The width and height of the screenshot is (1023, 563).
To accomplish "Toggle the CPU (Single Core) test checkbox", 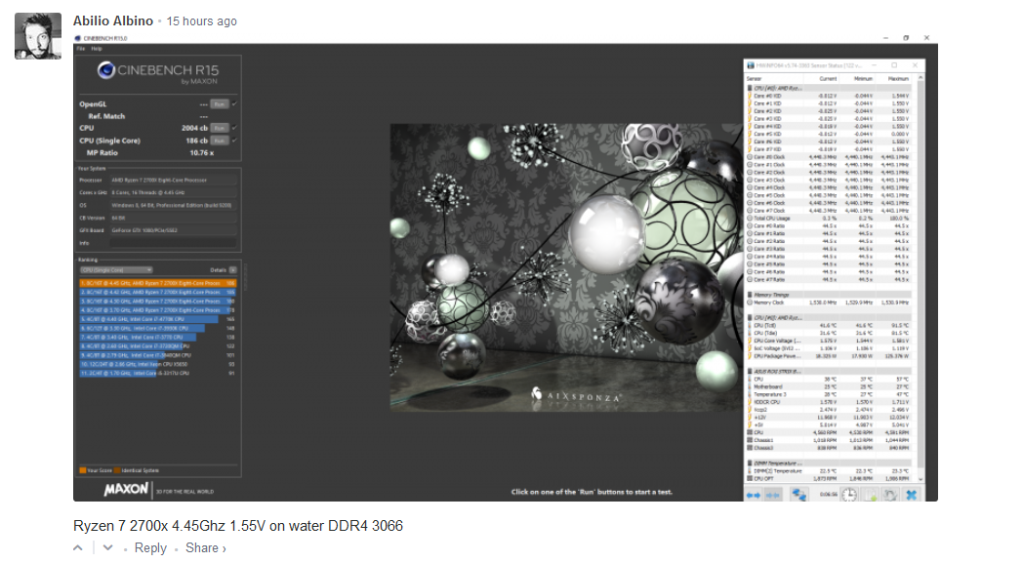I will tap(235, 141).
